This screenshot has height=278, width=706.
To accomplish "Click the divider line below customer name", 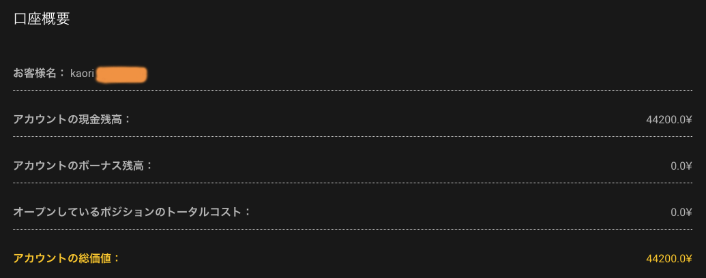I will tap(353, 90).
